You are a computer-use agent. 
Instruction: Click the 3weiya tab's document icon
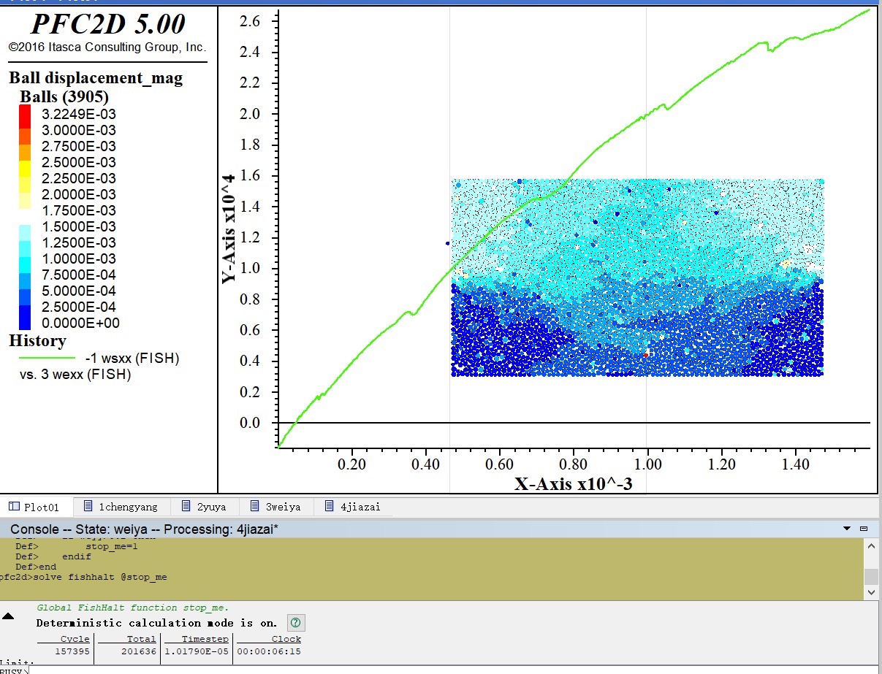[254, 506]
